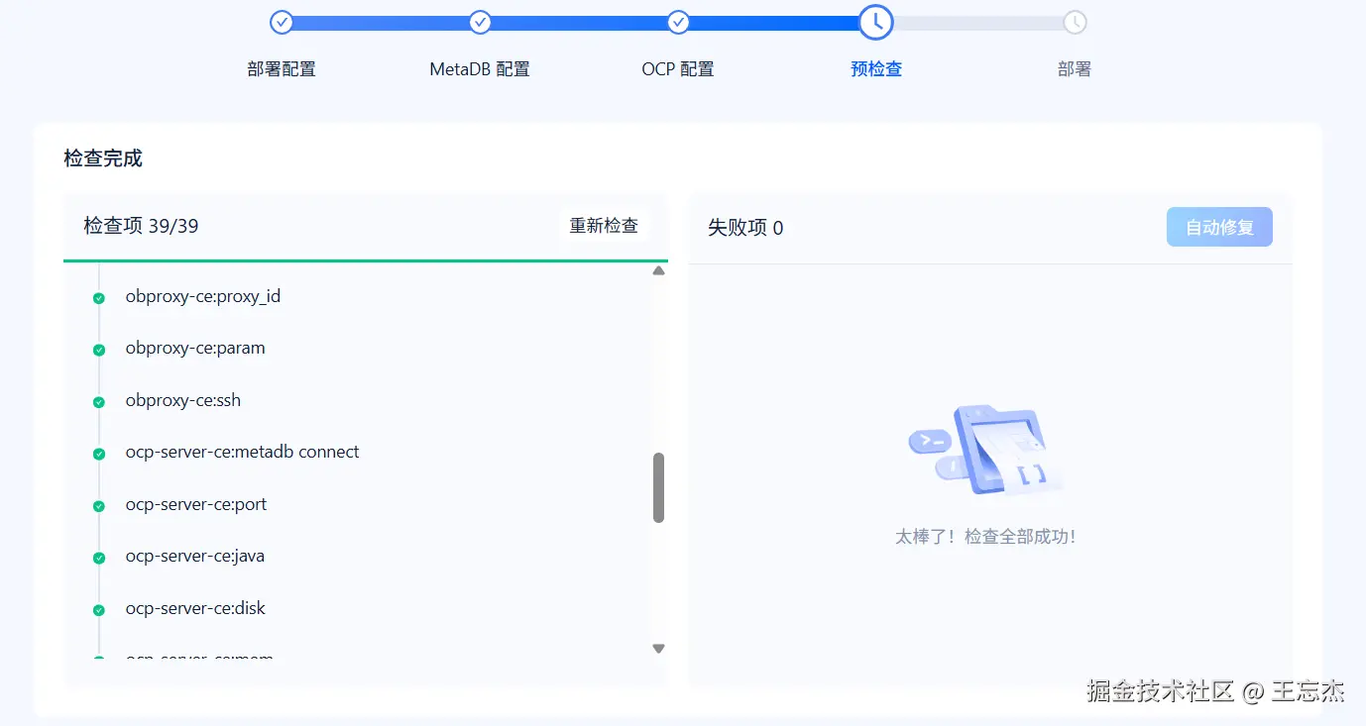
Task: Click the obproxy-ce:ssh check item
Action: (183, 400)
